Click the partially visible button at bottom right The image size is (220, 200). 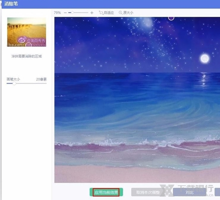click(217, 192)
